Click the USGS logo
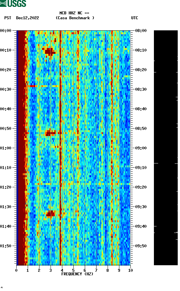Screen dimensions: 180x291 pyautogui.click(x=13, y=3)
